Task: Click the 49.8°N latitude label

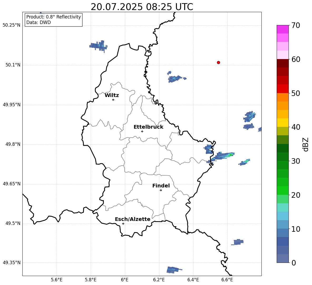Action: (x=13, y=144)
